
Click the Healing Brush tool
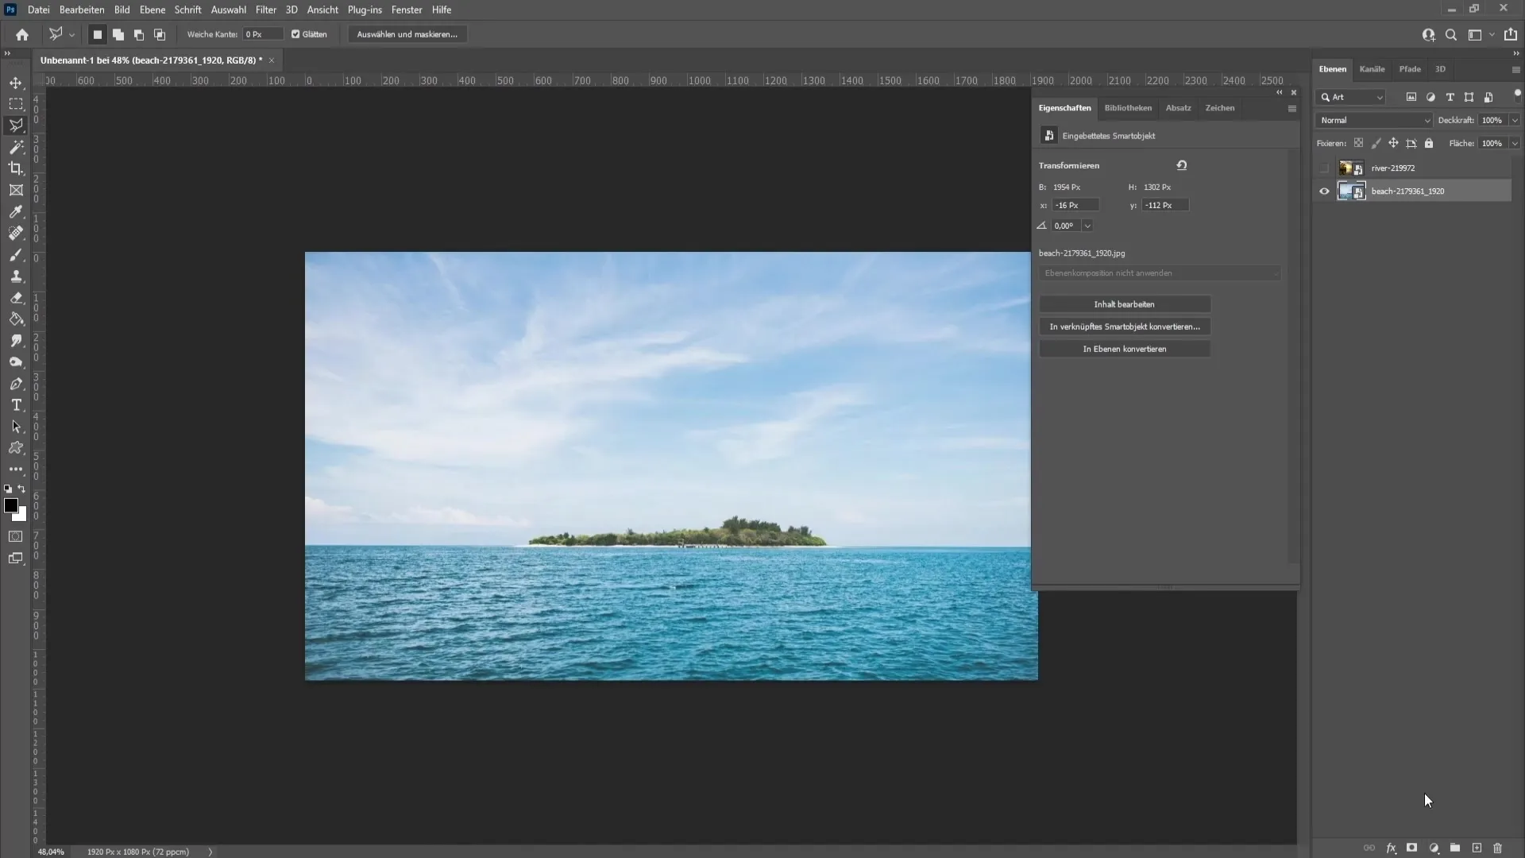[x=16, y=233]
